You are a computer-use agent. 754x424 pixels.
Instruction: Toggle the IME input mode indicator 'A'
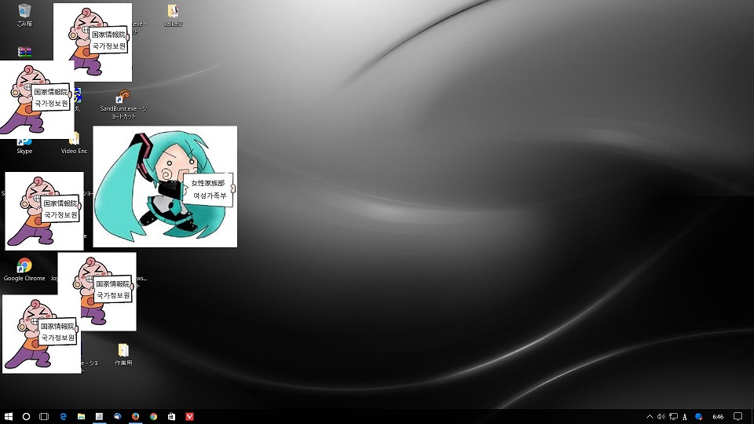[685, 416]
